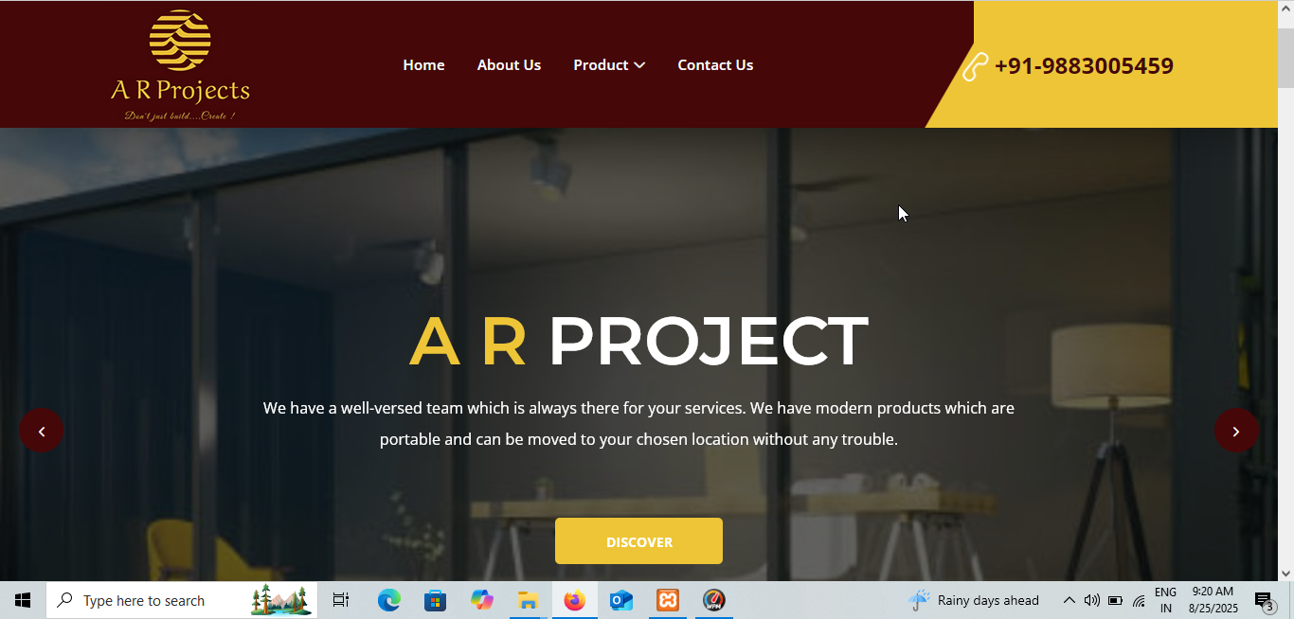Click the DISCOVER button

pos(638,541)
